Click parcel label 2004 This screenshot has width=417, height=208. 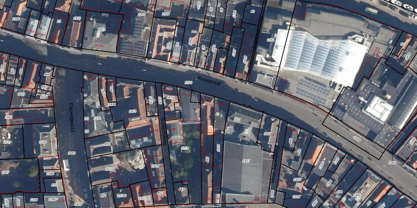point(357,139)
